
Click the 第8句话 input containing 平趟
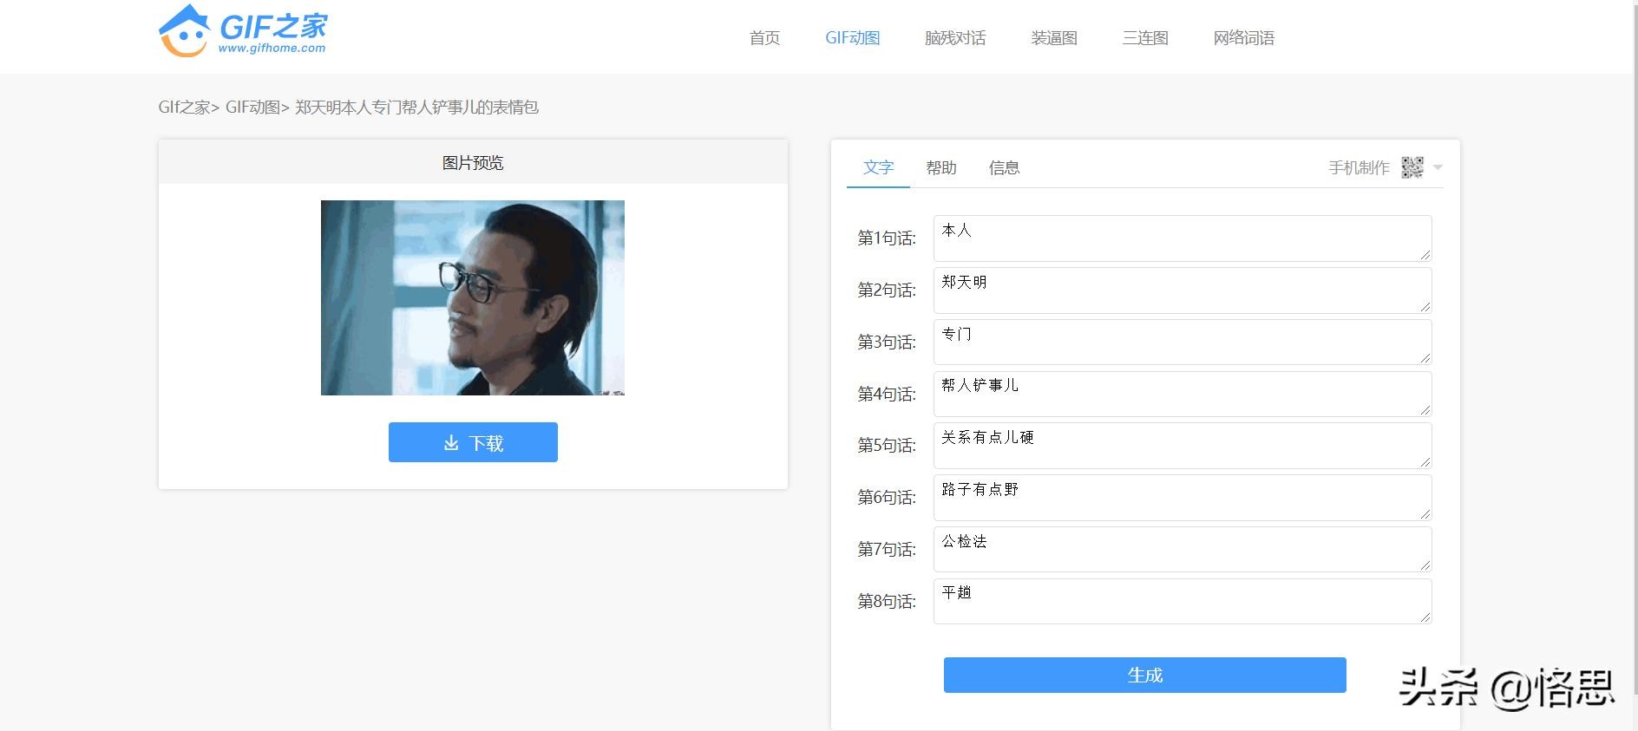tap(1182, 601)
